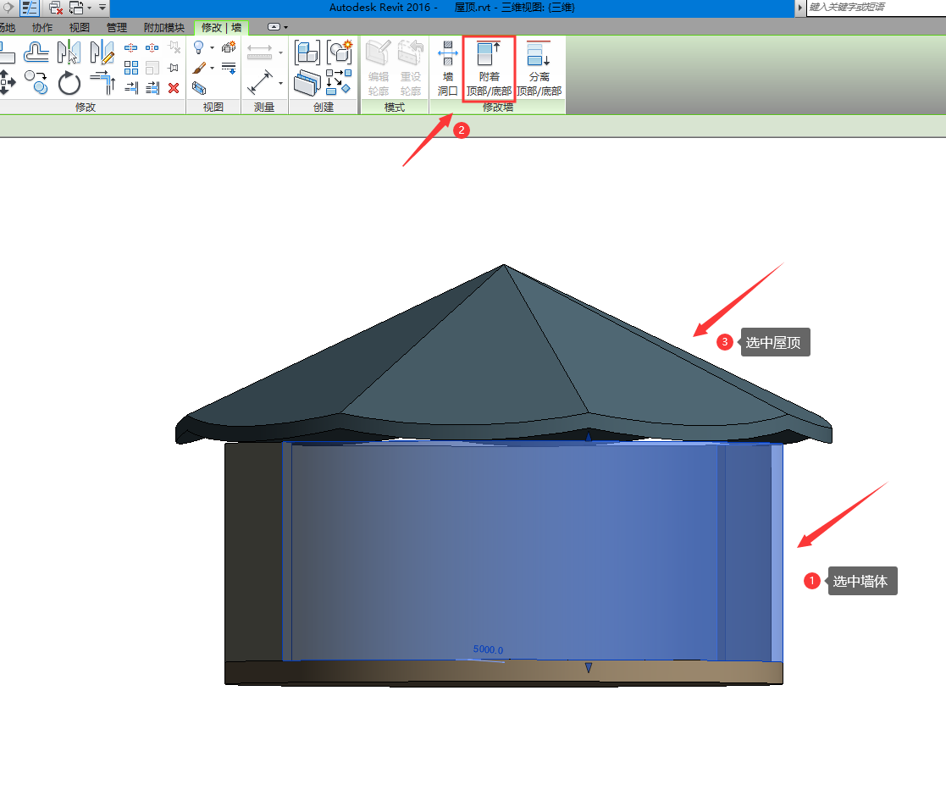This screenshot has width=946, height=801.
Task: Activate the Split Element tool
Action: 131,47
